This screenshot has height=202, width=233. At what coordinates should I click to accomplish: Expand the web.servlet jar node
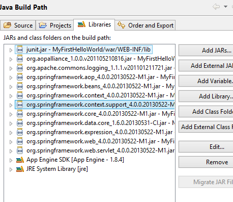tap(11, 151)
